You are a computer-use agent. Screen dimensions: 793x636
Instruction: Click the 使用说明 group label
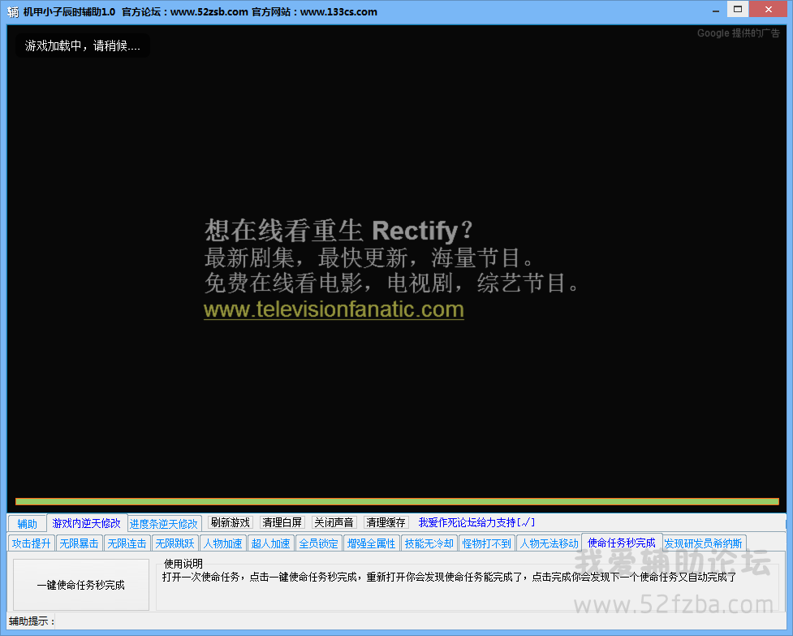[183, 563]
